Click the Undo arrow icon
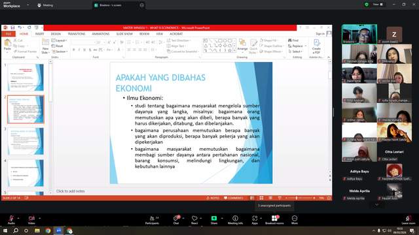Screen dimensions: 419x235 [20, 27]
